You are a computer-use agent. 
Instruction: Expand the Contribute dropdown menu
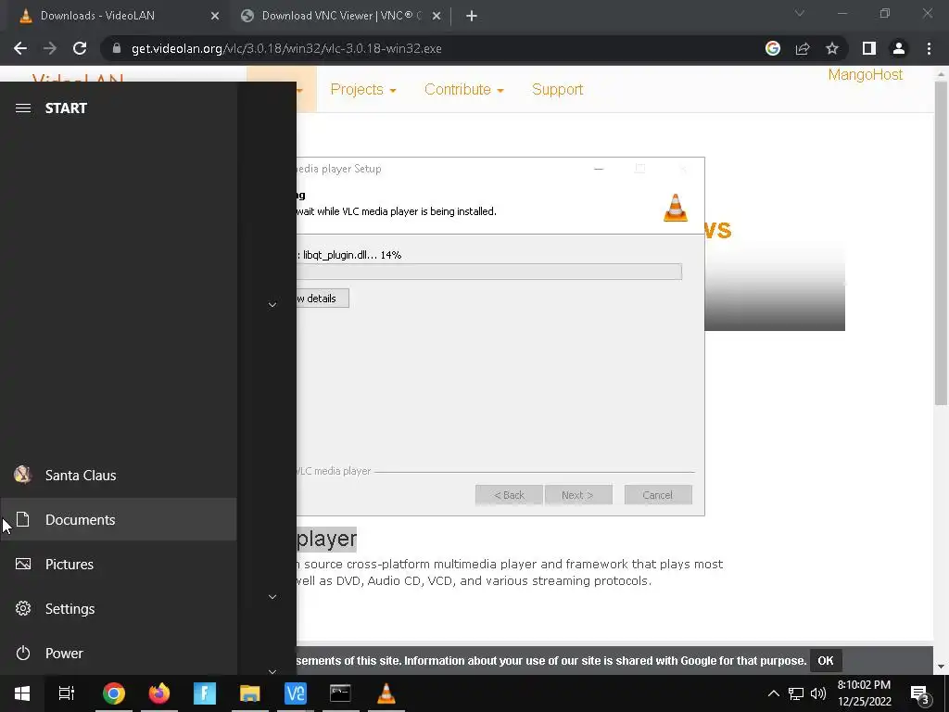(464, 90)
